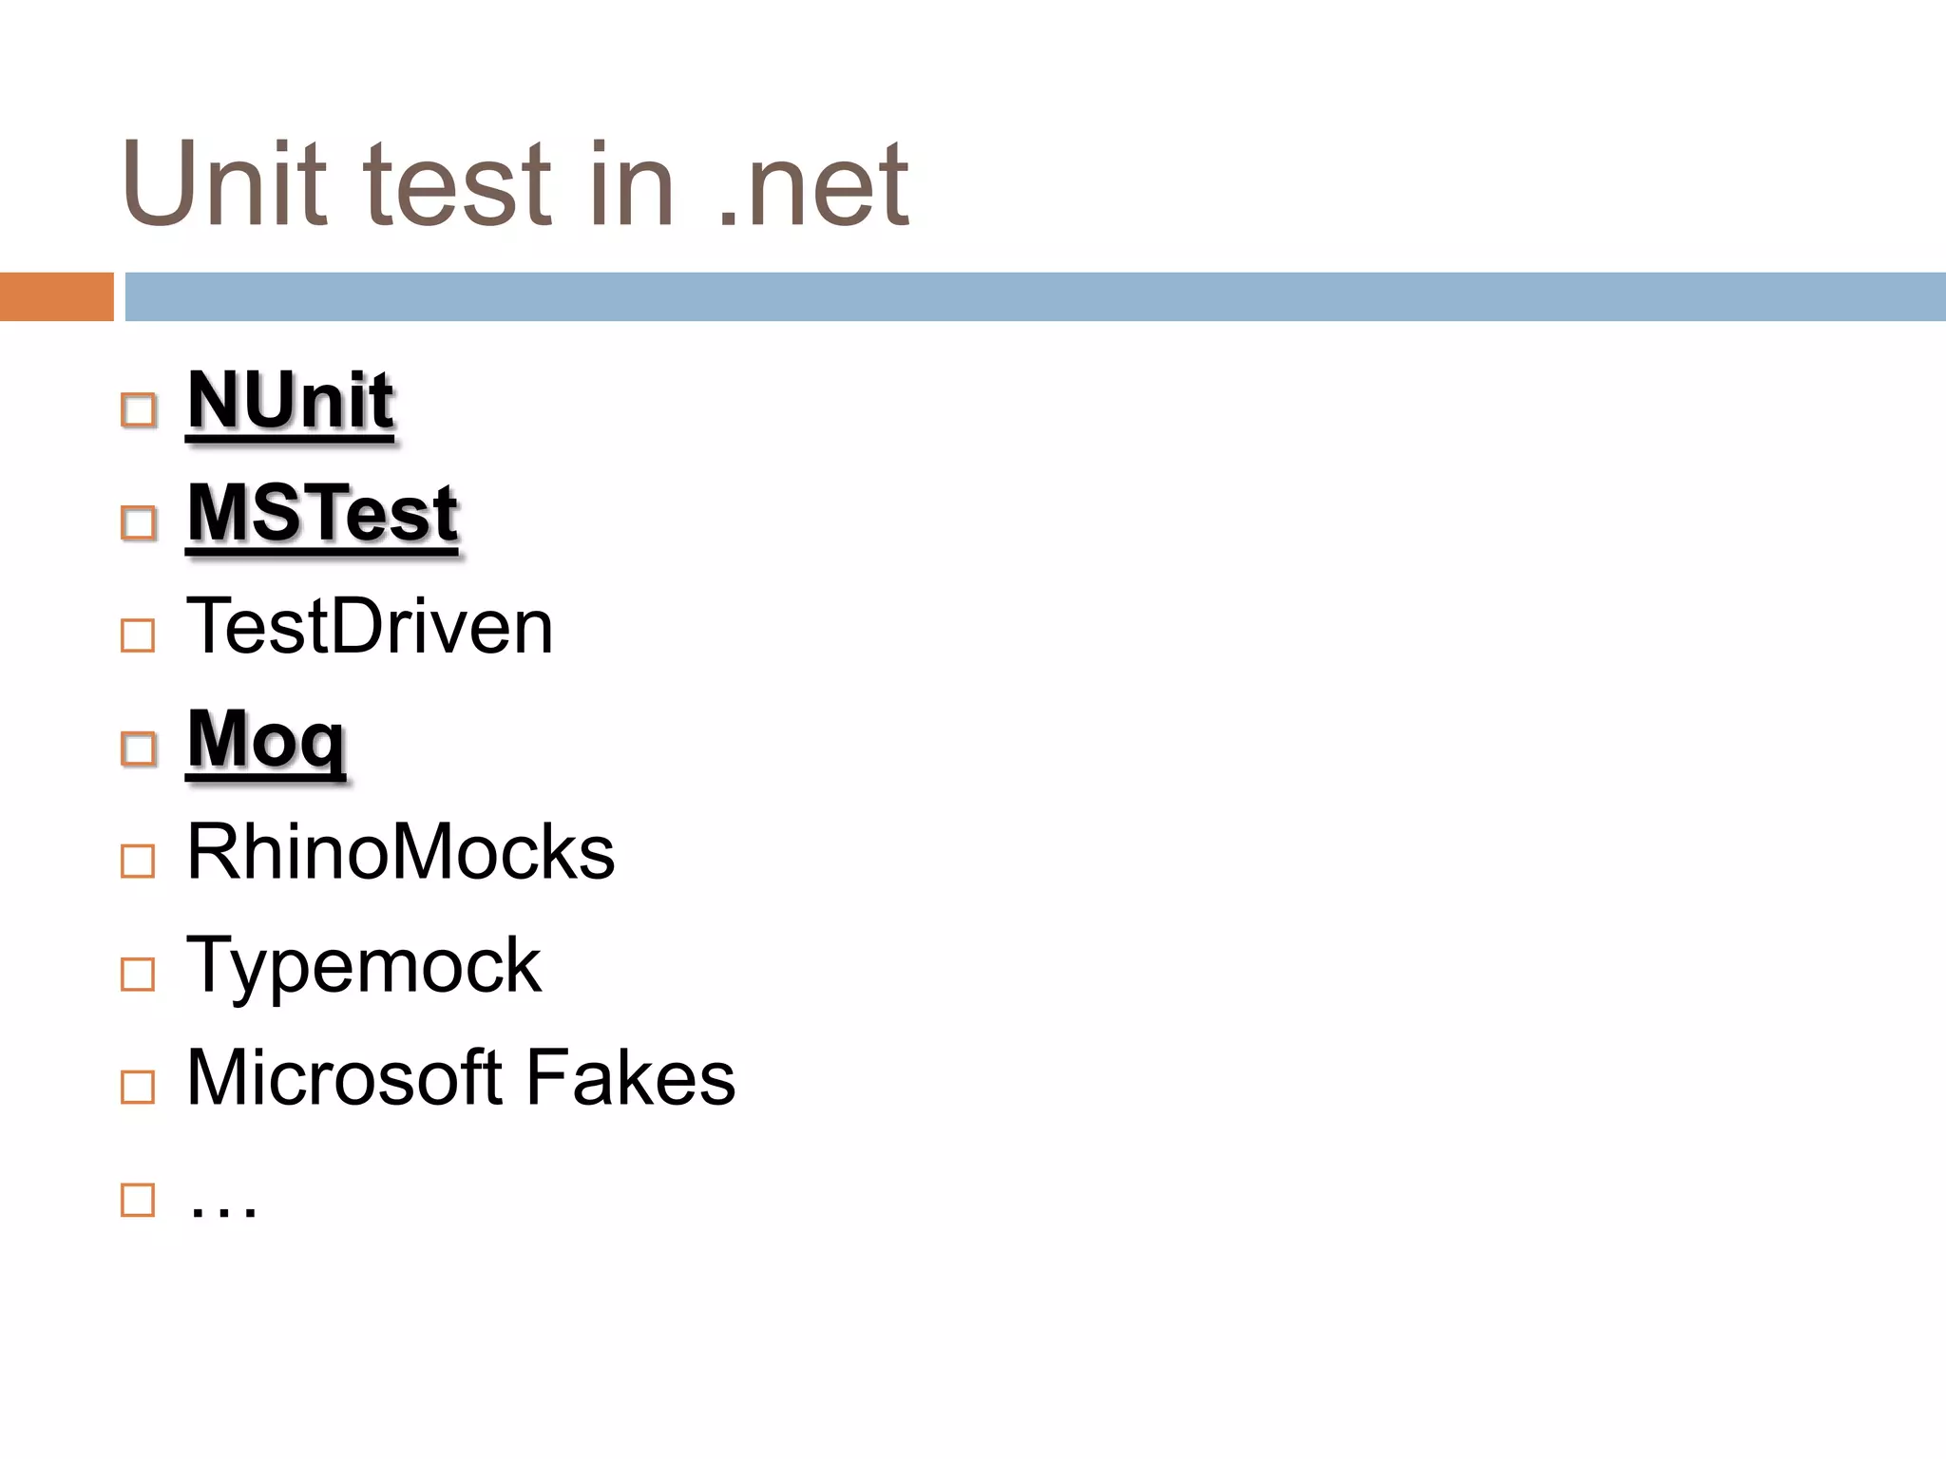Image resolution: width=1946 pixels, height=1459 pixels.
Task: Select the Microsoft Fakes list item
Action: [x=462, y=1077]
